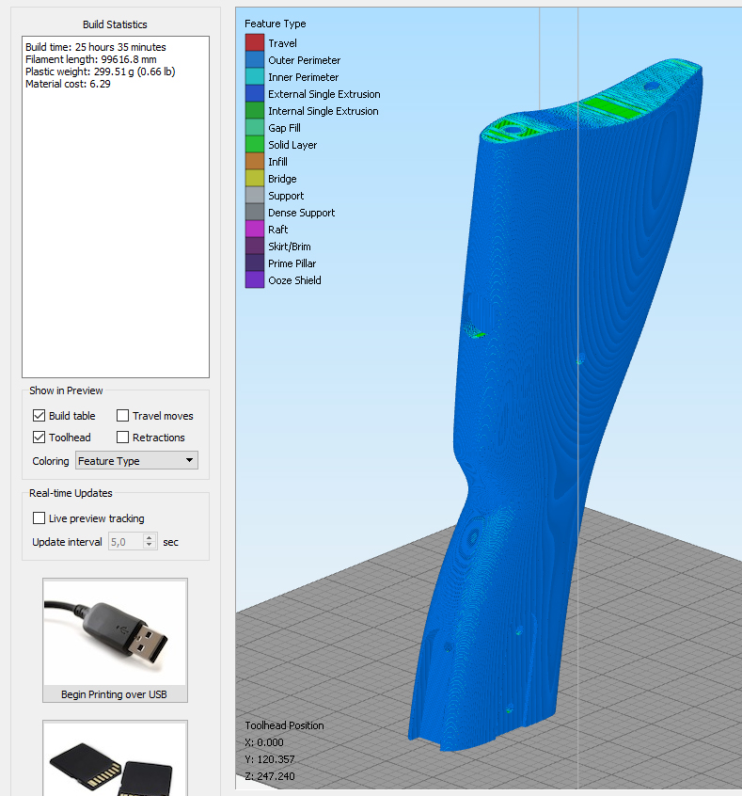Viewport: 742px width, 796px height.
Task: Click the Toolhead Position X value
Action: coord(264,742)
